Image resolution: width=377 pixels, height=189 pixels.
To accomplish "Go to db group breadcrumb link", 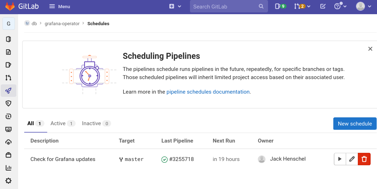I will click(x=34, y=23).
